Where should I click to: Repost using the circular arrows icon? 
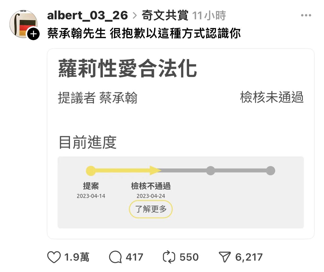click(x=169, y=257)
